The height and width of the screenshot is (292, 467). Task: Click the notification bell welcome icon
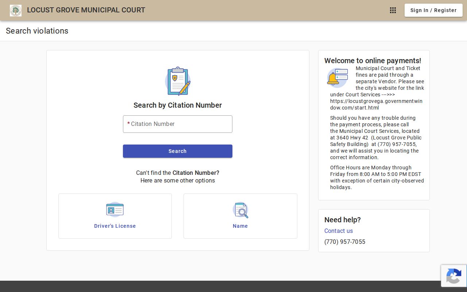[337, 78]
